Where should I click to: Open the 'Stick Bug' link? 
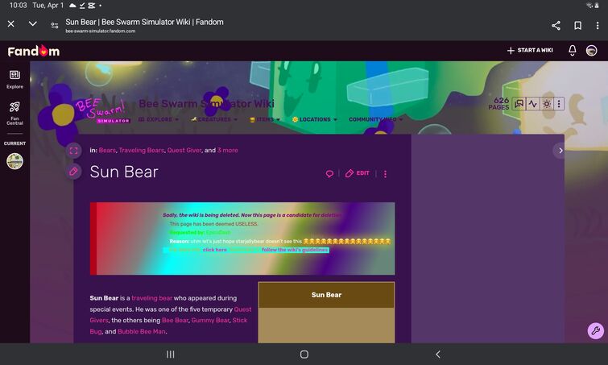pyautogui.click(x=168, y=326)
